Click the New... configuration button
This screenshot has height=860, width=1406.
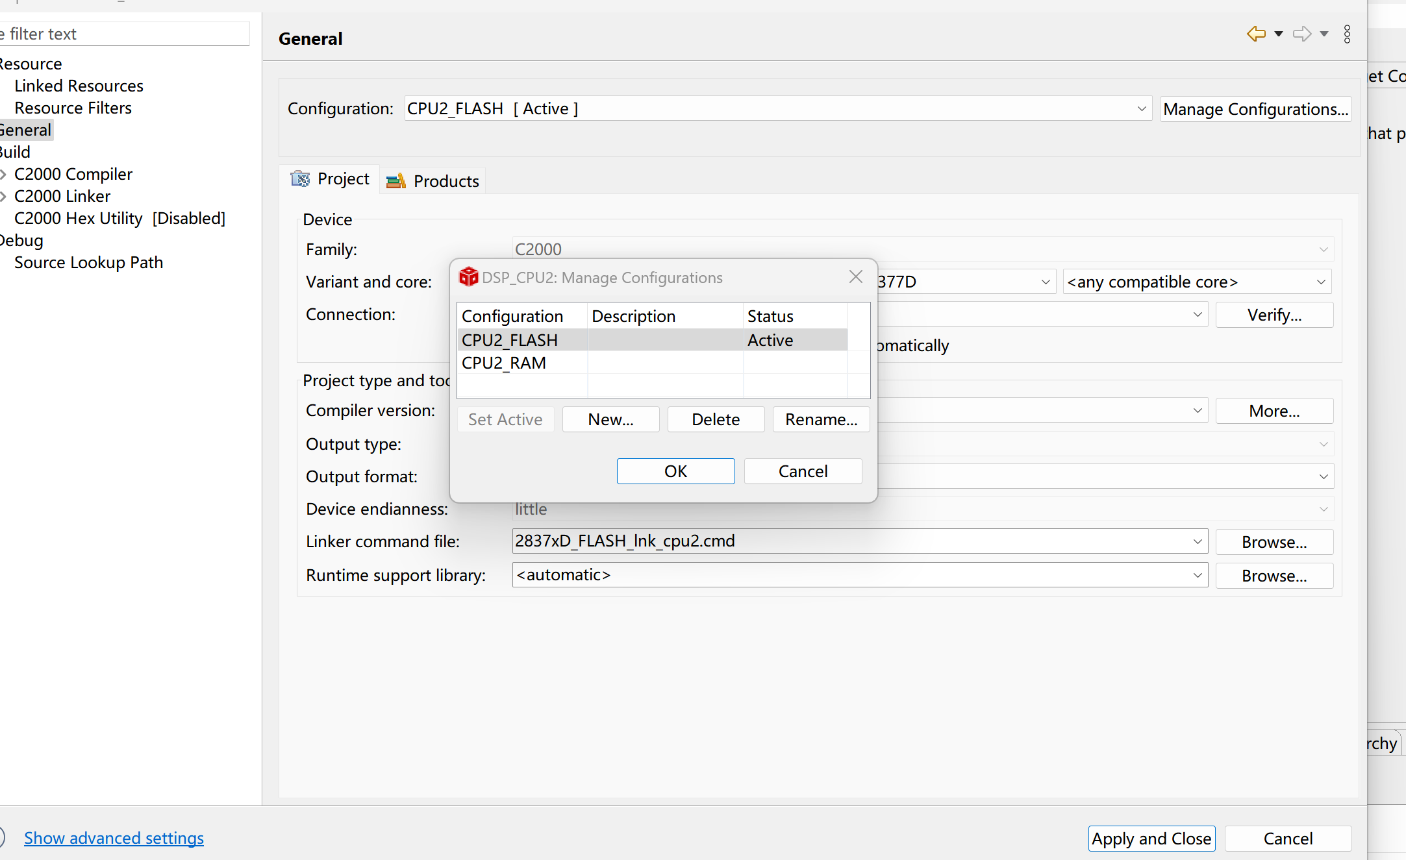pyautogui.click(x=610, y=419)
